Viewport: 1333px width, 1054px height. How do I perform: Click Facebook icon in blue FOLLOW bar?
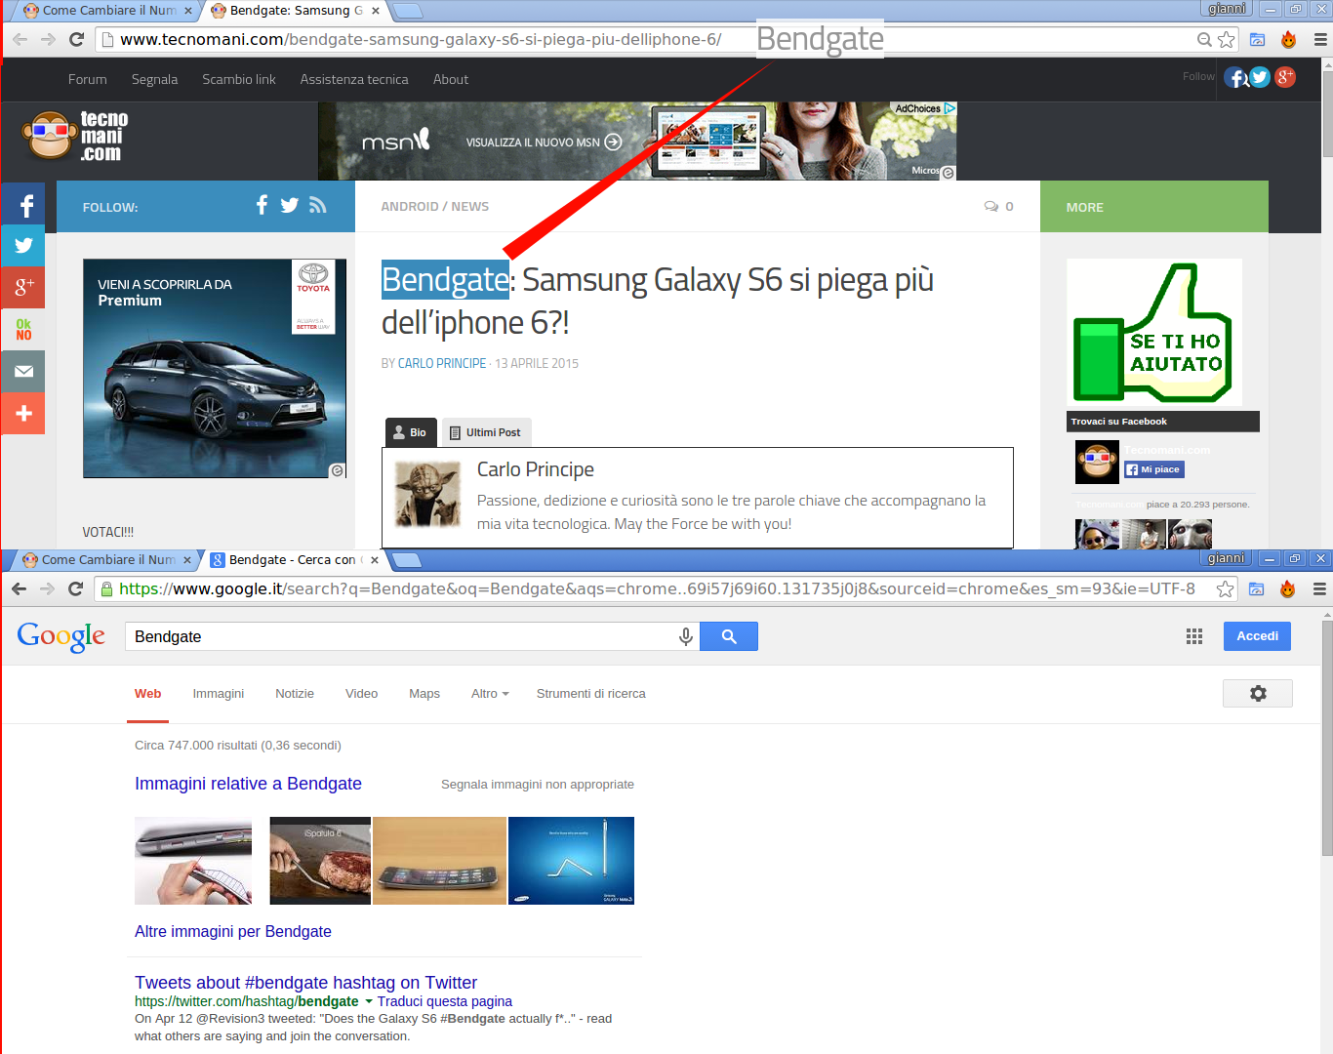tap(262, 205)
